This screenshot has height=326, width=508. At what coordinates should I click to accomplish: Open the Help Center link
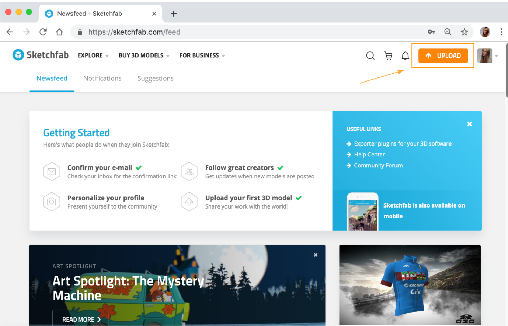pos(369,154)
